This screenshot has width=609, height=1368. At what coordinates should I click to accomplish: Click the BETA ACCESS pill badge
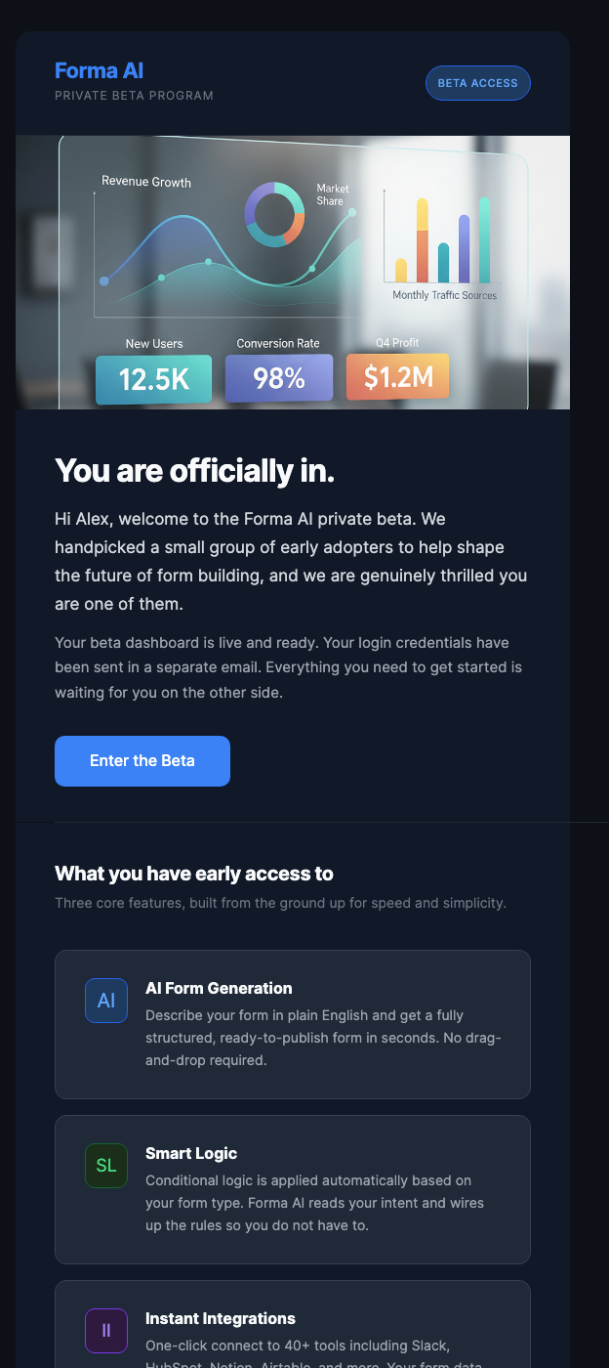coord(477,83)
